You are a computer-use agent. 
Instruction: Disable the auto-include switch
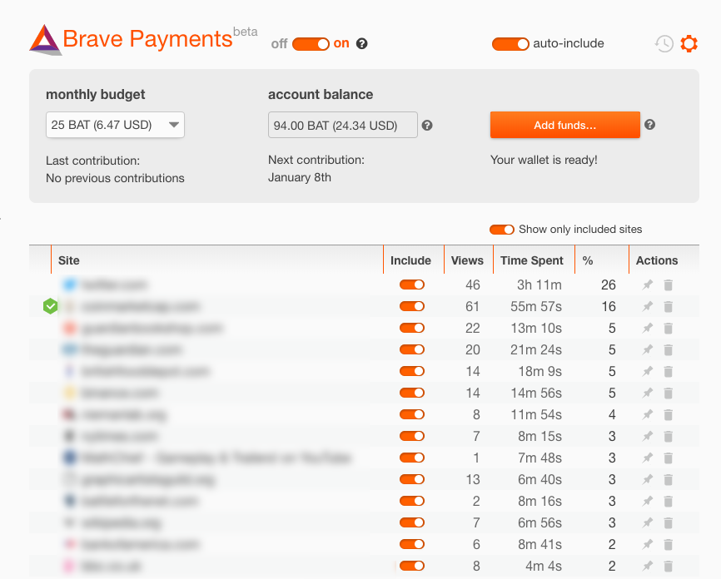click(510, 44)
